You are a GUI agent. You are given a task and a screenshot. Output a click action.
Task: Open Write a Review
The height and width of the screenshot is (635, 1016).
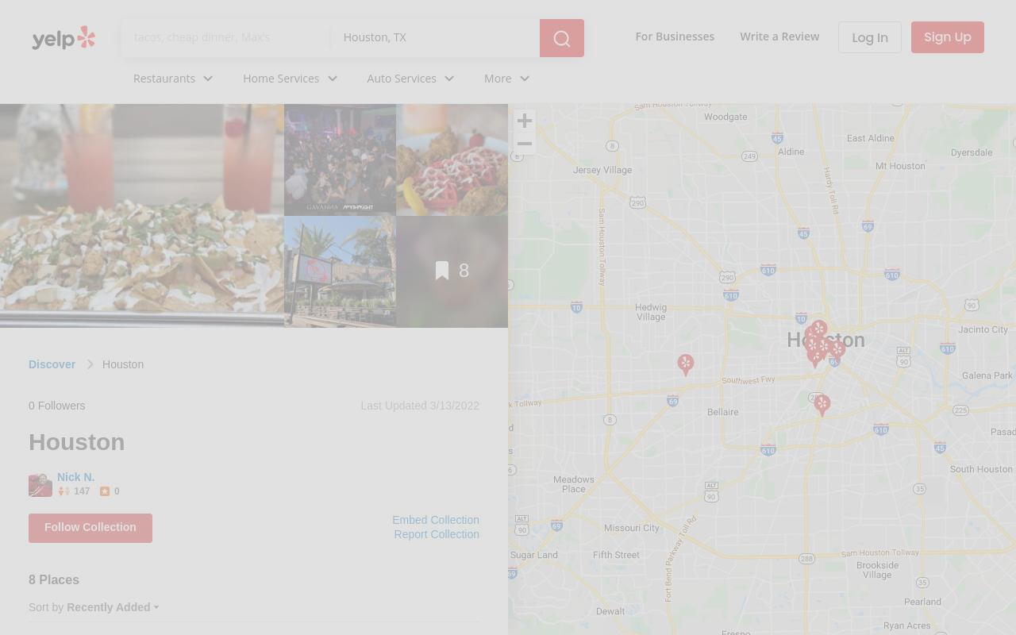pyautogui.click(x=779, y=37)
